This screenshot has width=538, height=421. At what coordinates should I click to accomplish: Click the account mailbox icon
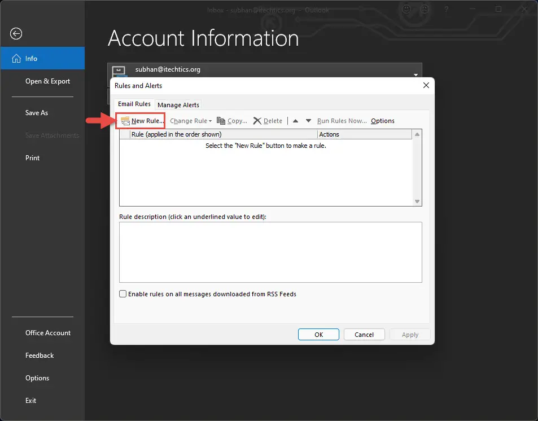coord(119,71)
